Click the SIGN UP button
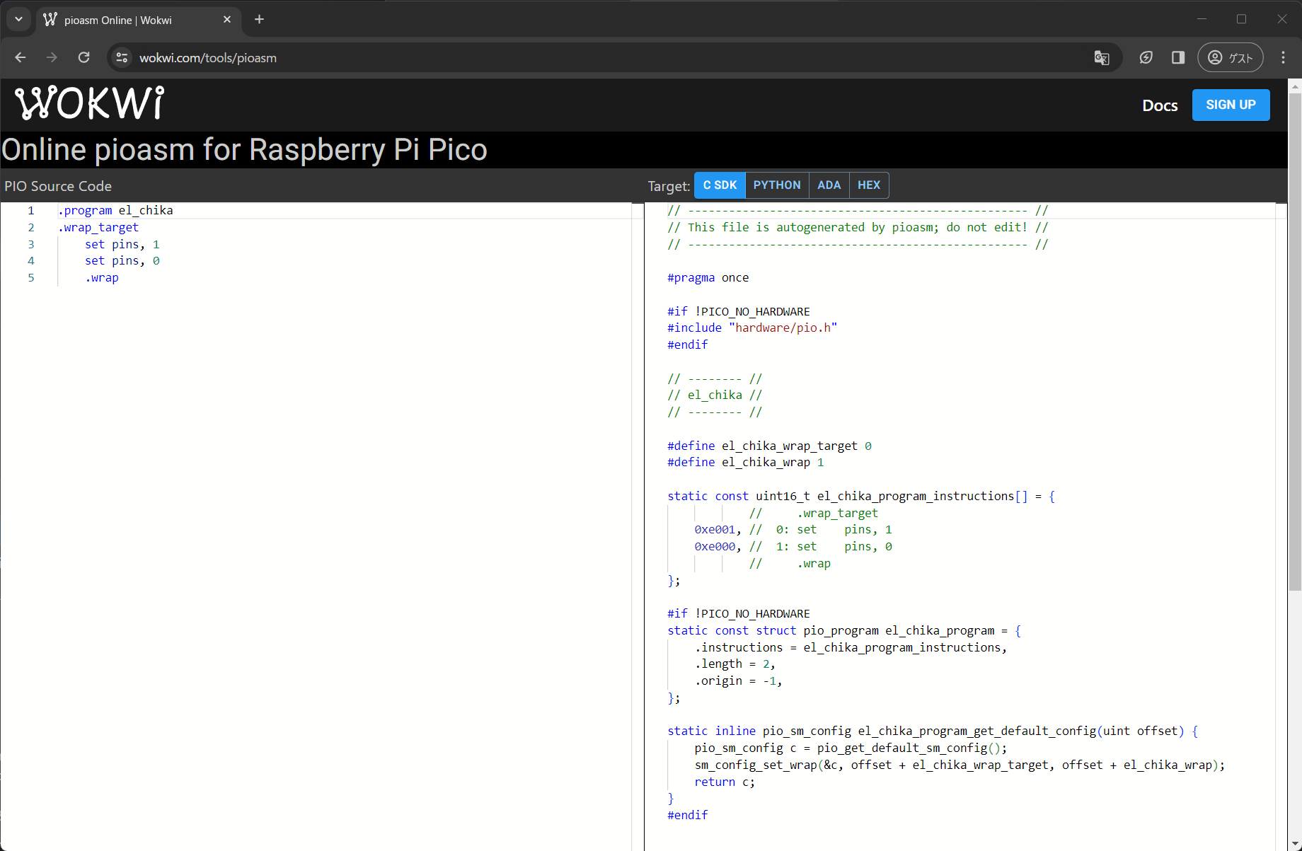The image size is (1302, 851). [1231, 105]
